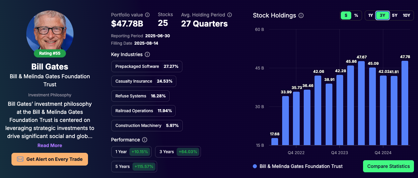Click the chart bar labeled 45.86
Screen dimensions: 418x178
click(351, 105)
